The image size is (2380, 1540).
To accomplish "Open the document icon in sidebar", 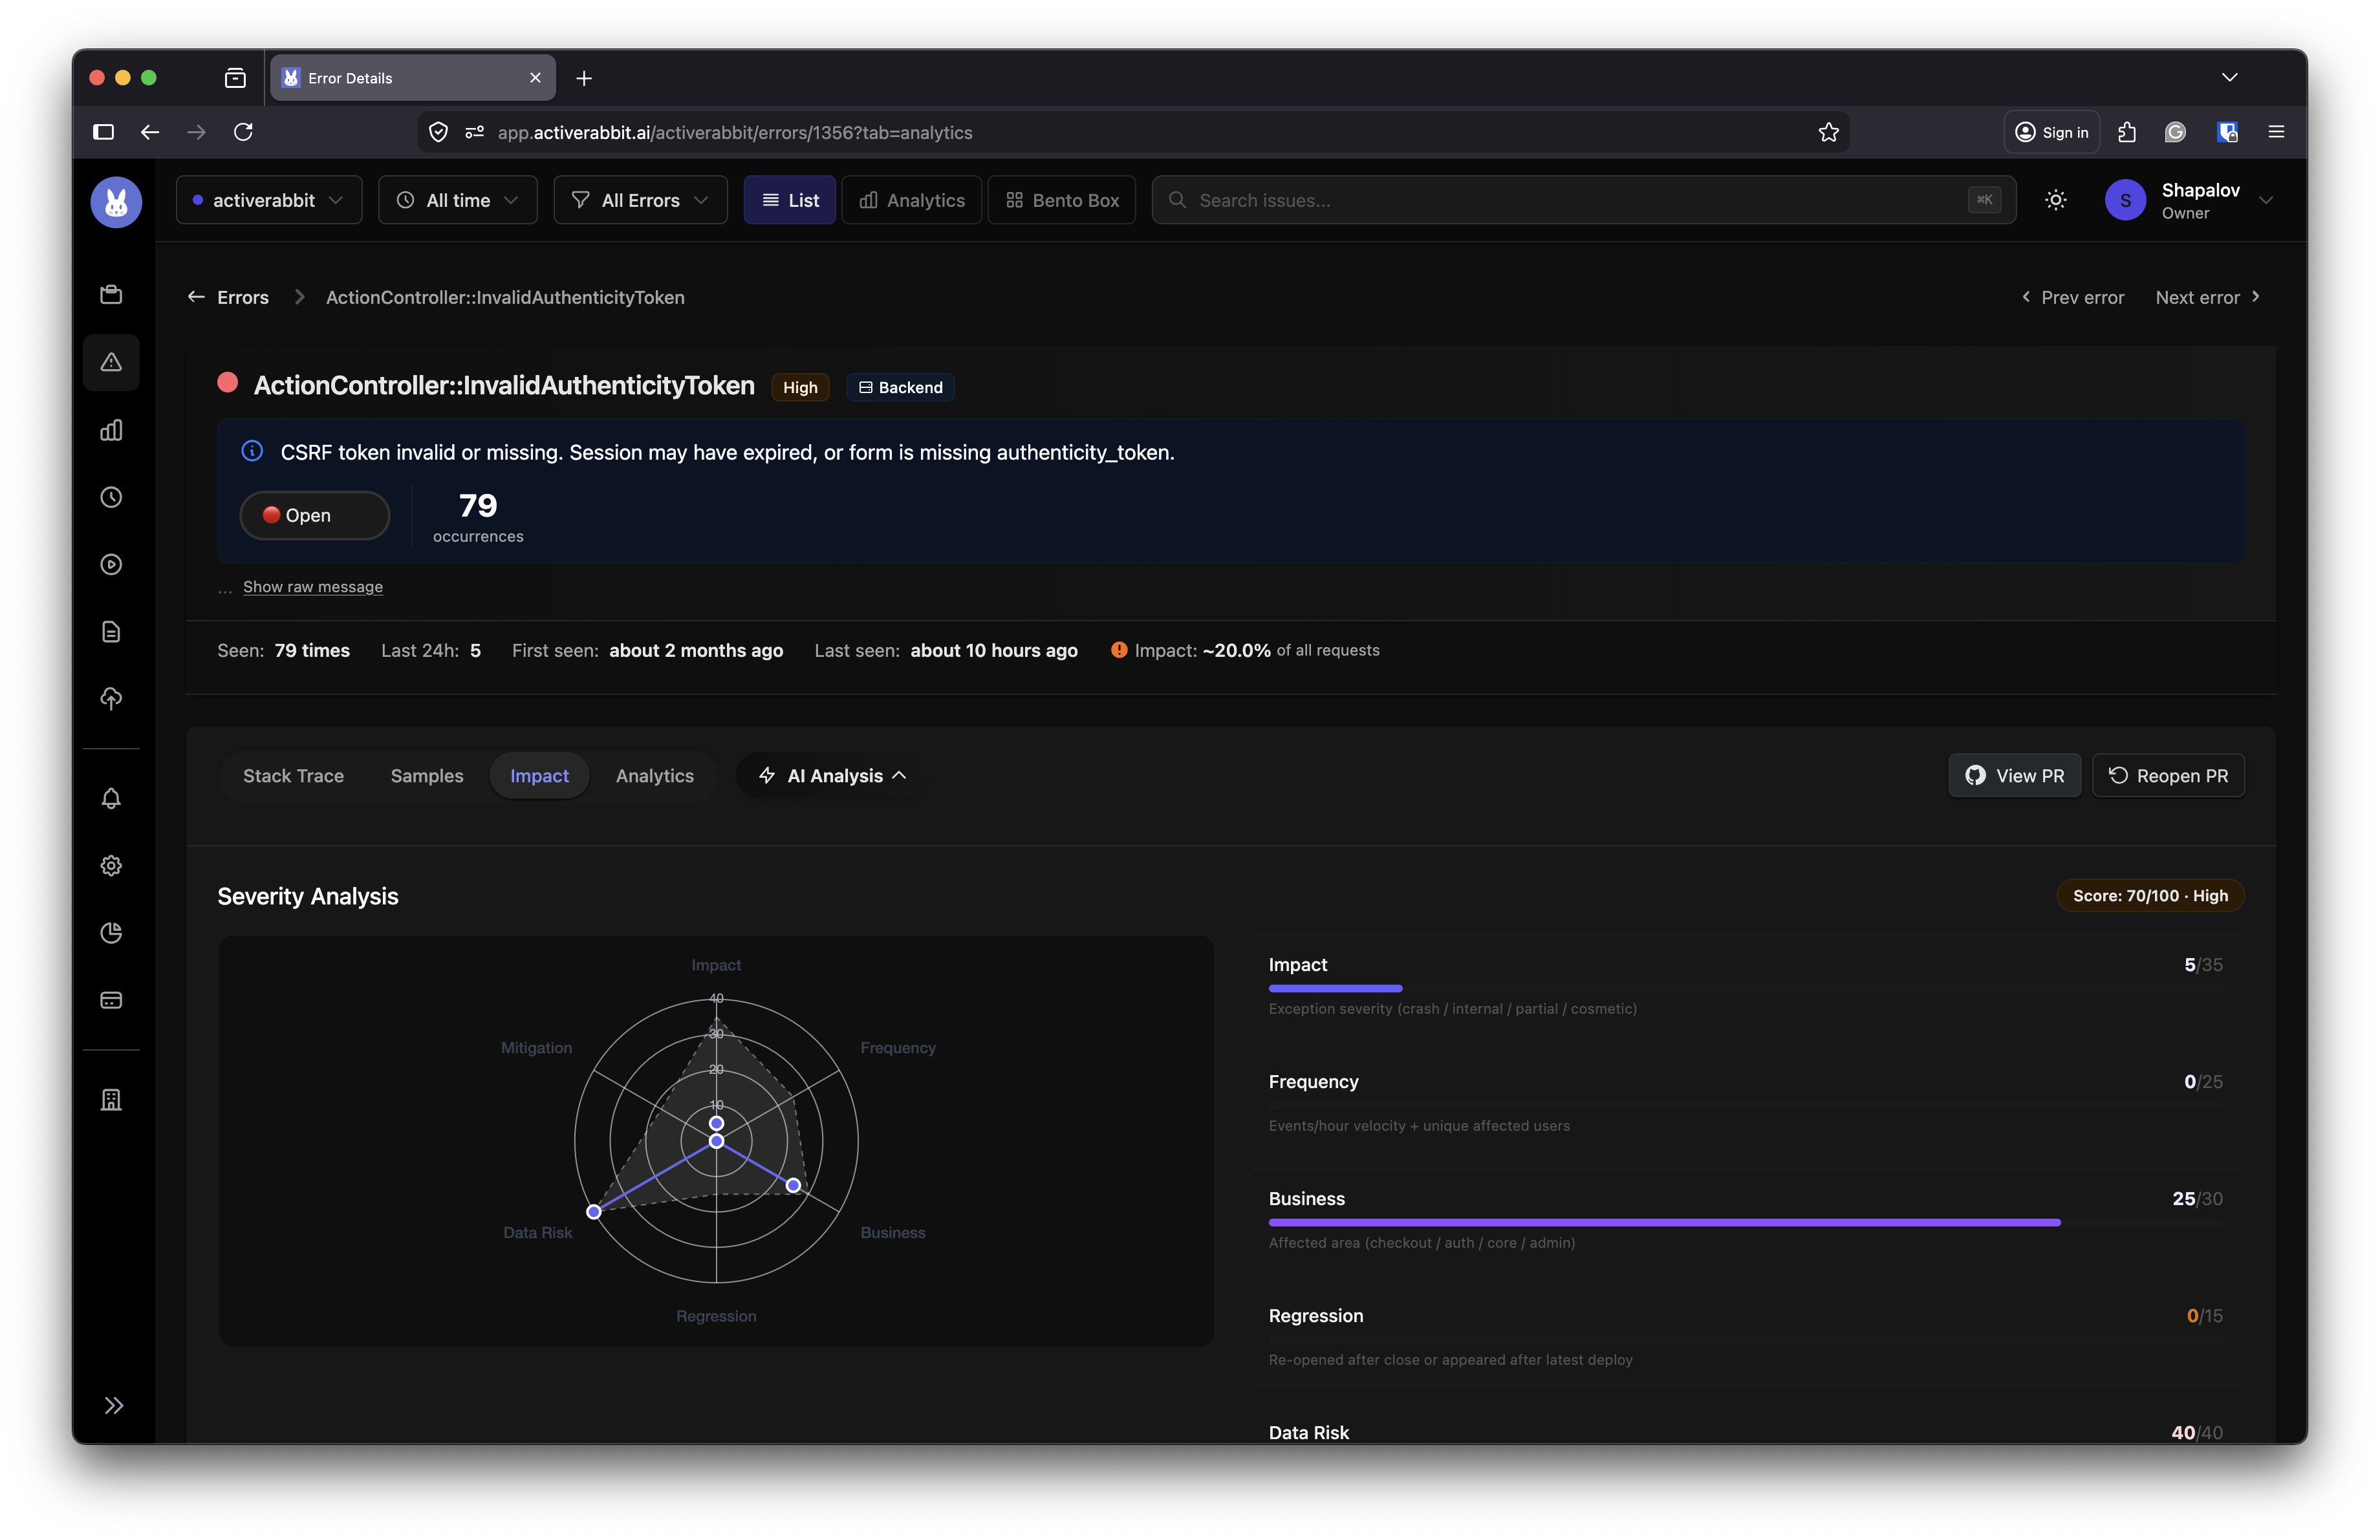I will point(111,632).
